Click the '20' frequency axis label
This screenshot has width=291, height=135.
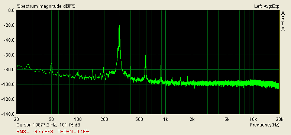(16, 119)
